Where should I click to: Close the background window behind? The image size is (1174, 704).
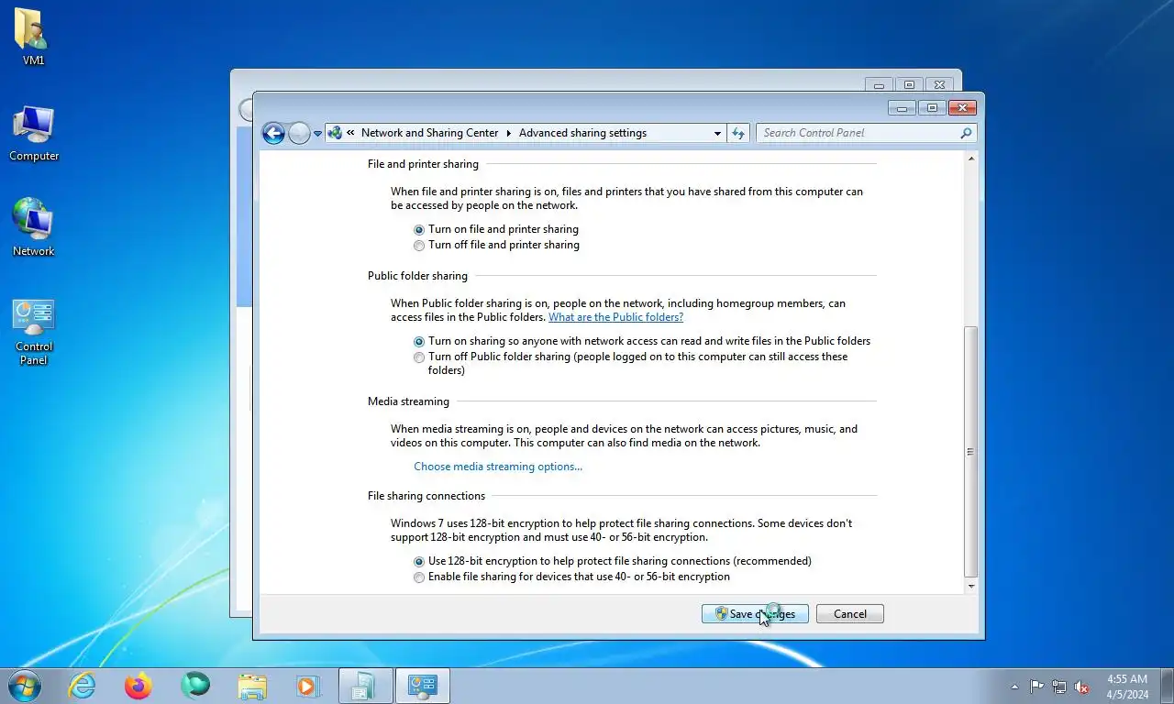coord(938,85)
